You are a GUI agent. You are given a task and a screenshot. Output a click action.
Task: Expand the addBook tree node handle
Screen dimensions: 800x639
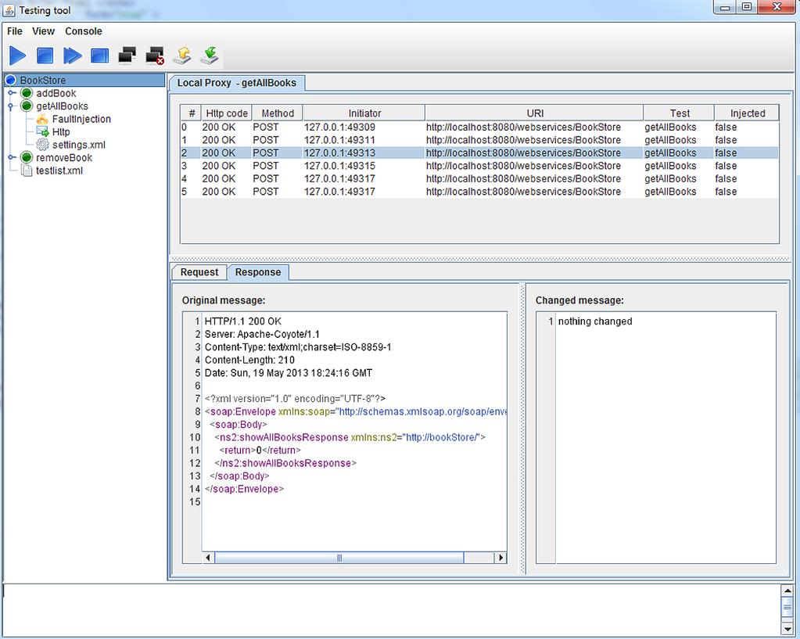pyautogui.click(x=11, y=93)
